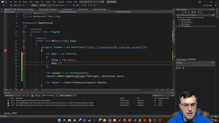Toggle the 1 Error filter button
The height and width of the screenshot is (123, 219).
coord(26,95)
